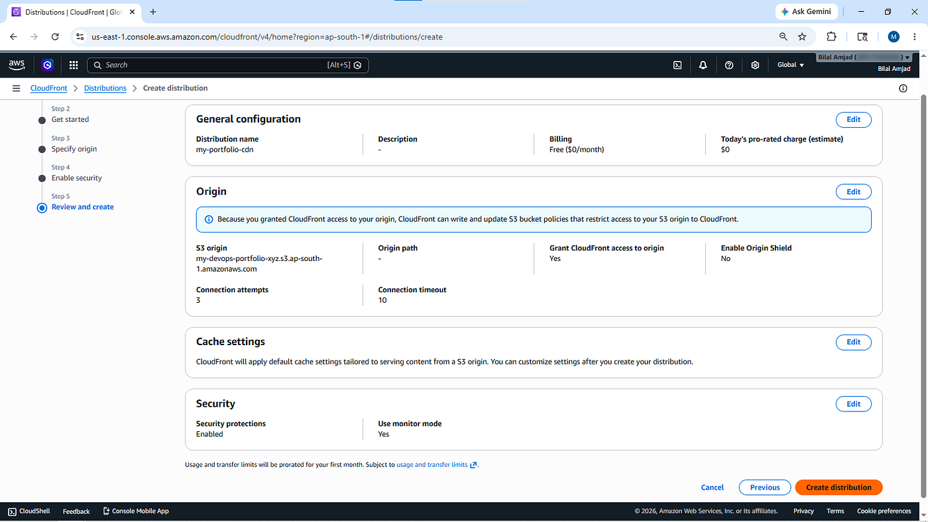Open the help question mark menu

pyautogui.click(x=729, y=65)
